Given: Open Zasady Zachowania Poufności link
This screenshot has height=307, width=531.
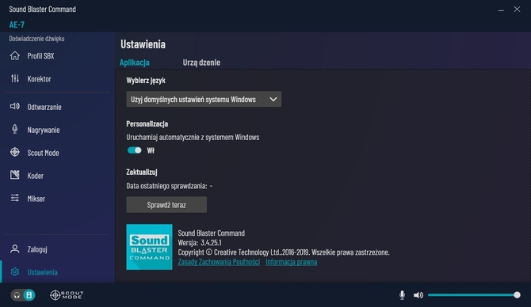Looking at the screenshot, I should click(x=219, y=262).
